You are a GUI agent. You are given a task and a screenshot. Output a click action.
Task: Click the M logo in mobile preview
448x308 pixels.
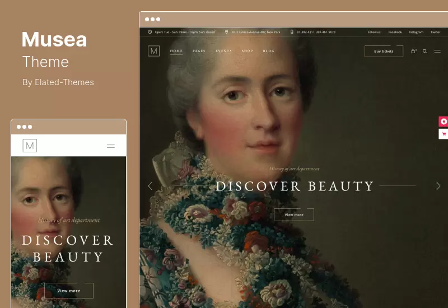(30, 146)
